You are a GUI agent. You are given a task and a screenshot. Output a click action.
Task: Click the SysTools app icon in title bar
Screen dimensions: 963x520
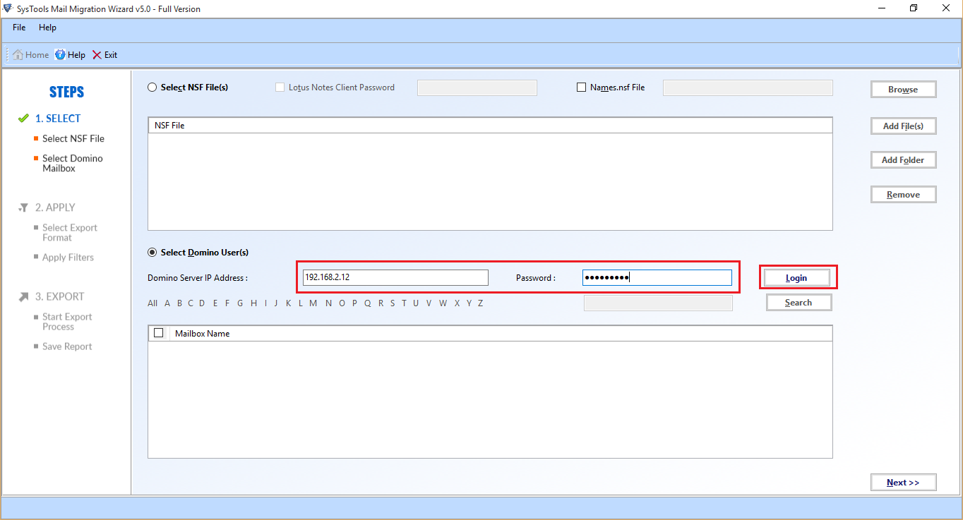[8, 8]
